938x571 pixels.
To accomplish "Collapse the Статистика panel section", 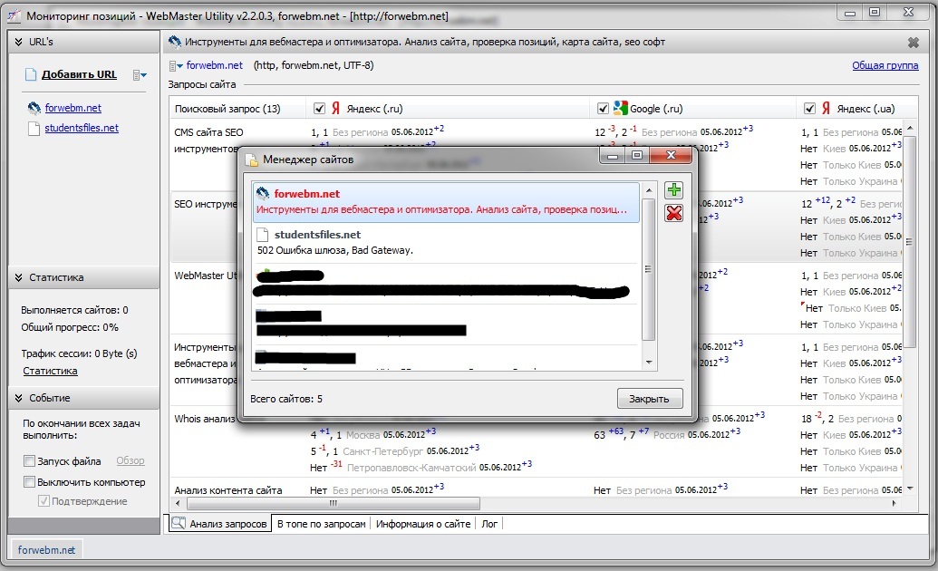I will click(x=17, y=277).
